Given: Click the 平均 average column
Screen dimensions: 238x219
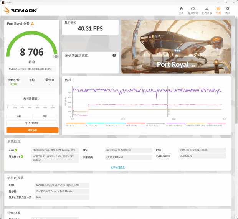Looking at the screenshot, I should tap(31, 82).
